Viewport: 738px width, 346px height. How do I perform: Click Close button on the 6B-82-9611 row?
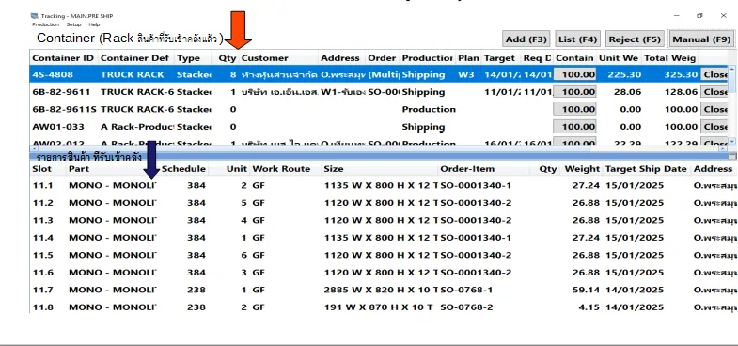tap(714, 92)
